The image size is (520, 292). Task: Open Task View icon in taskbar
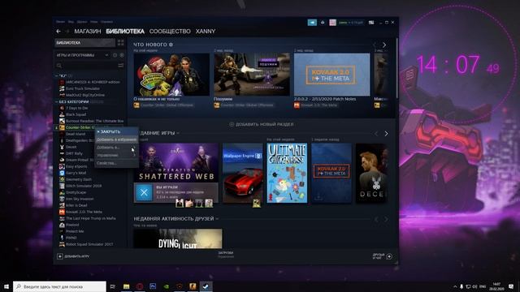tap(113, 286)
